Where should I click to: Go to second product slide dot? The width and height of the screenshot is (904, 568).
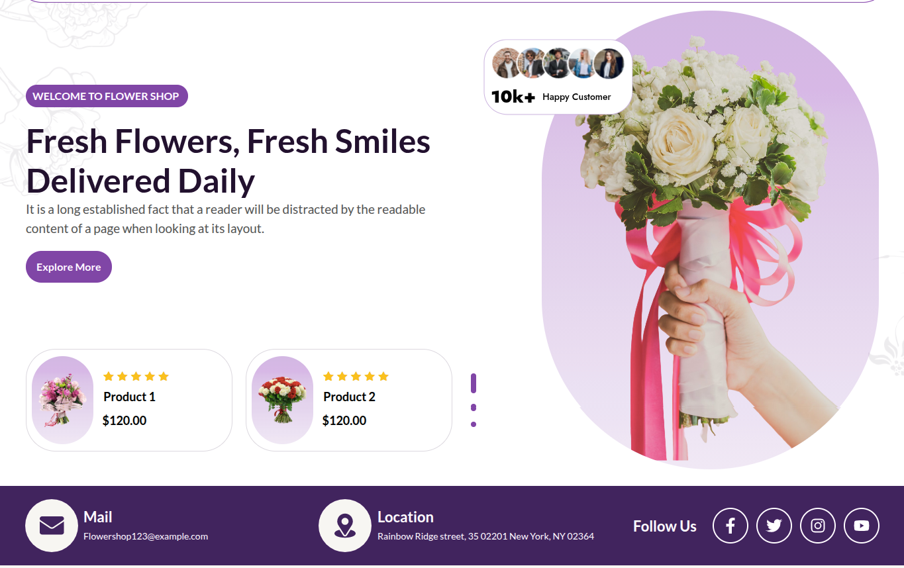[474, 407]
